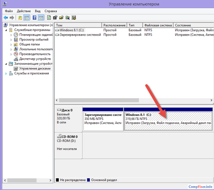Image resolution: width=214 pixels, height=190 pixels.
Task: Select Общие папки in the tree
Action: [30, 44]
